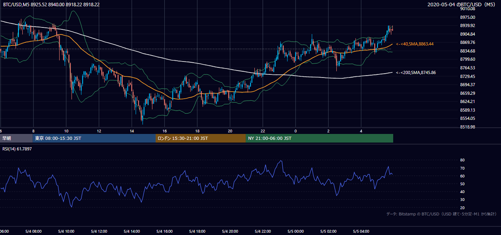Viewport: 501px width, 235px height.
Task: Click the 5/4 12:00 date axis label
Action: click(x=99, y=231)
